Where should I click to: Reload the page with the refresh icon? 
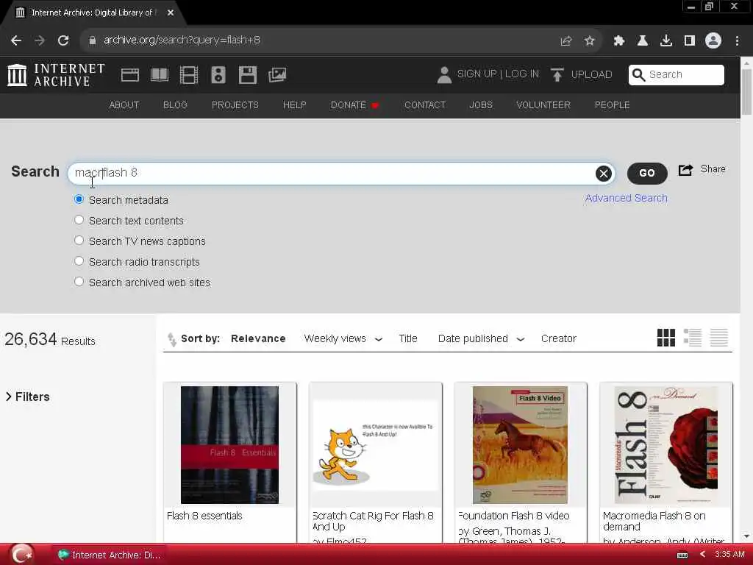[63, 40]
